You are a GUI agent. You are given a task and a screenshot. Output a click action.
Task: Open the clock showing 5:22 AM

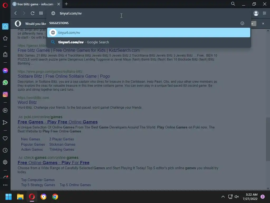click(250, 197)
